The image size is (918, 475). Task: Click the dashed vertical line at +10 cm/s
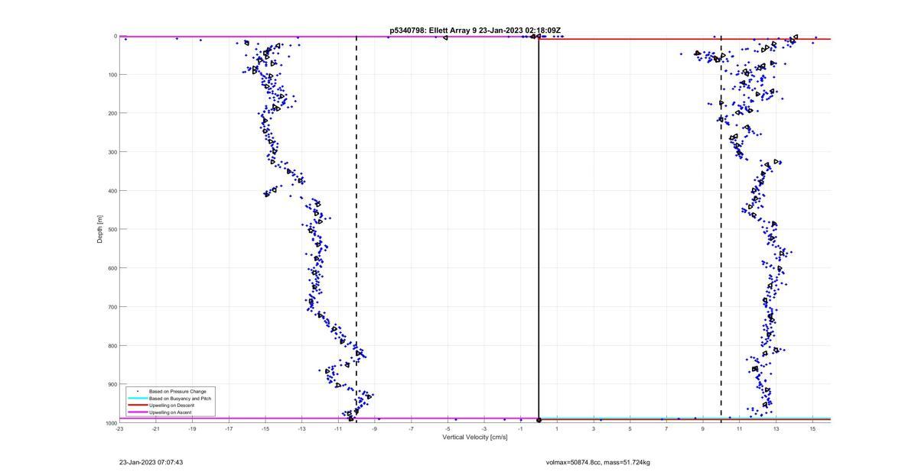(x=721, y=229)
